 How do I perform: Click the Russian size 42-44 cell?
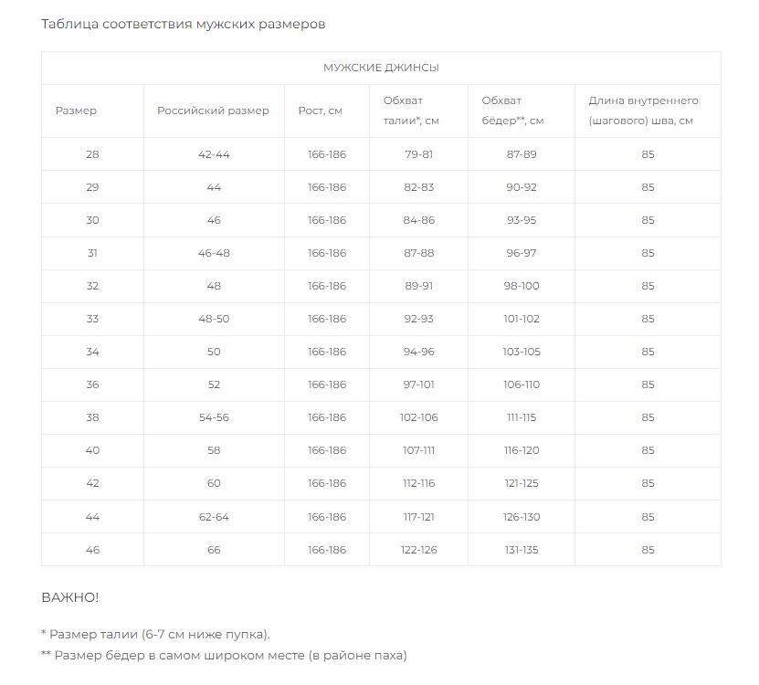click(214, 154)
